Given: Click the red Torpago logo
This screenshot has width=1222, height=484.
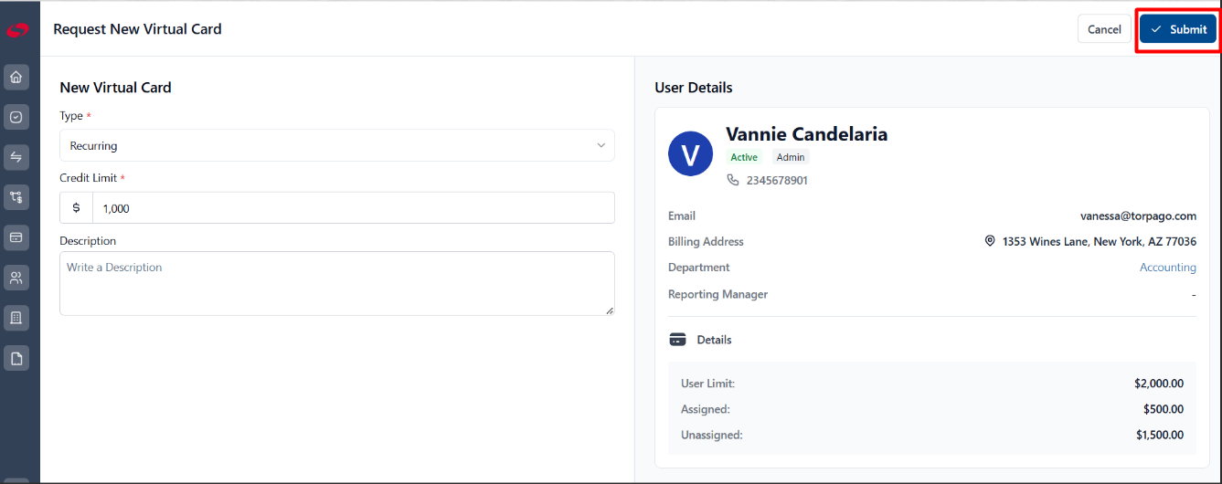Looking at the screenshot, I should point(17,30).
